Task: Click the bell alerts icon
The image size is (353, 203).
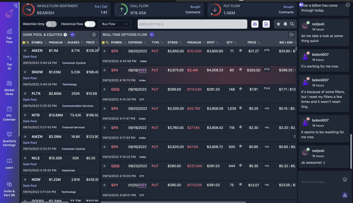Action: [x=285, y=24]
